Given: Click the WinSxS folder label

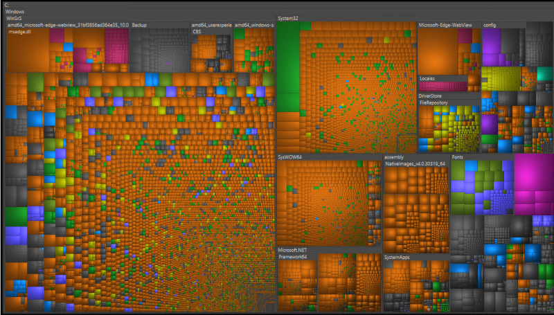Looking at the screenshot, I should (x=14, y=19).
